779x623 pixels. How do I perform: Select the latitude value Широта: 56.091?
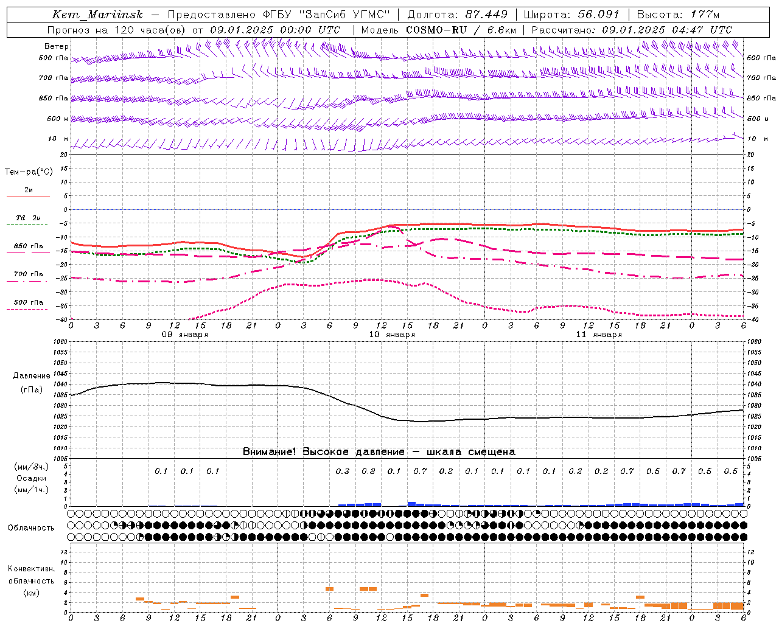tap(571, 15)
